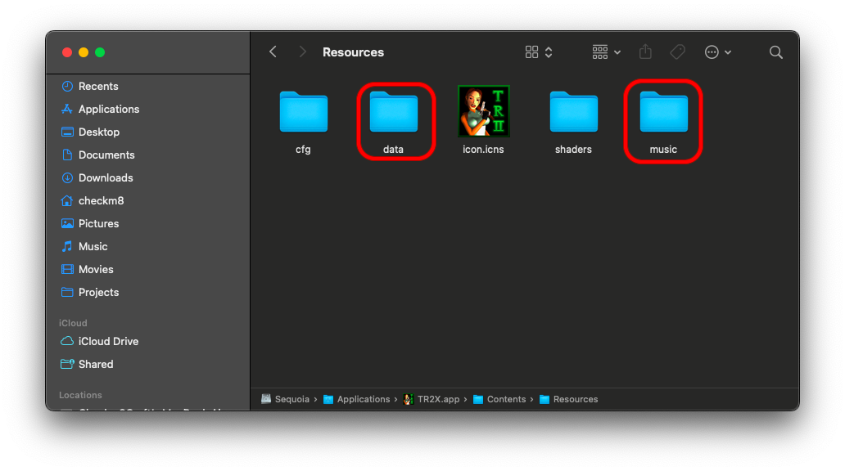This screenshot has height=471, width=845.
Task: Go to Applications in sidebar
Action: point(108,110)
